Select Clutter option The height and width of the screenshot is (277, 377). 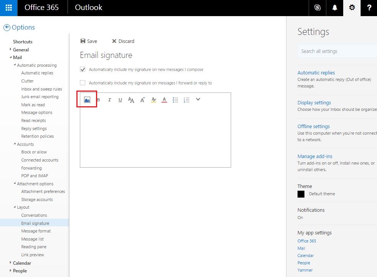coord(27,81)
